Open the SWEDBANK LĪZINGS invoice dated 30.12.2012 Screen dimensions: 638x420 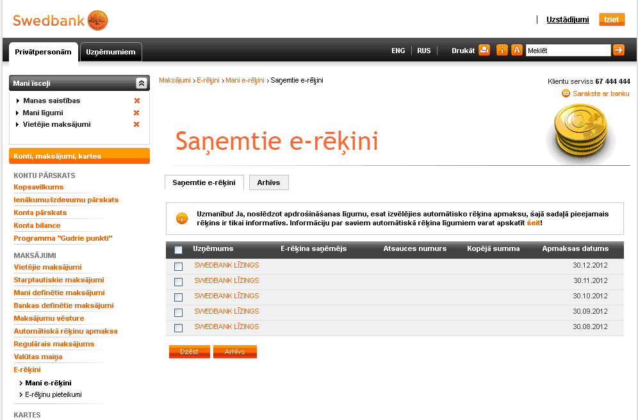pos(227,265)
